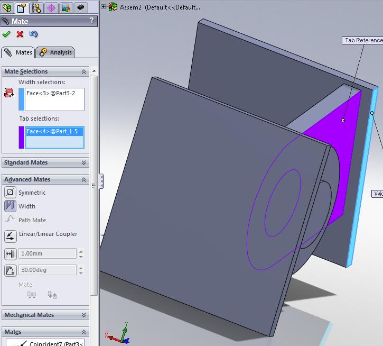Toggle the Width mate button
The width and height of the screenshot is (383, 346).
[10, 206]
